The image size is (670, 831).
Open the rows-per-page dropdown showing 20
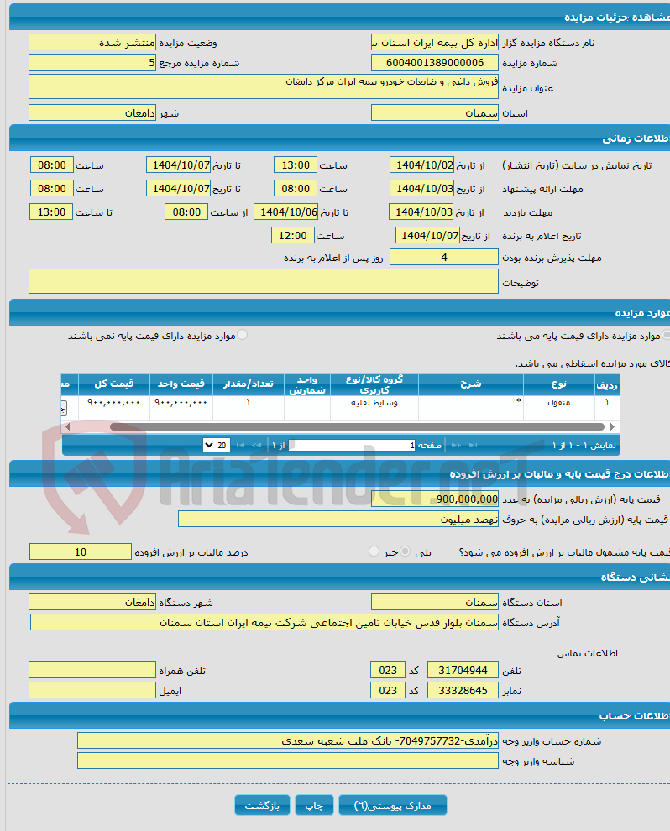[217, 445]
